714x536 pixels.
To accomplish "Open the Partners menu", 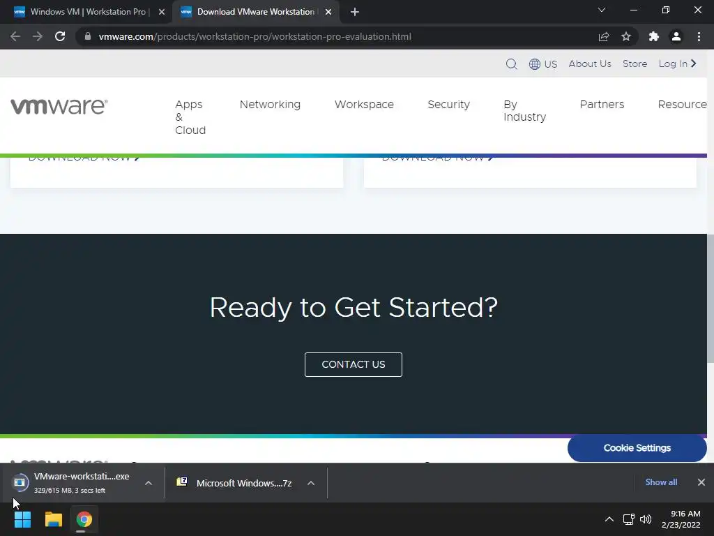I will click(602, 105).
